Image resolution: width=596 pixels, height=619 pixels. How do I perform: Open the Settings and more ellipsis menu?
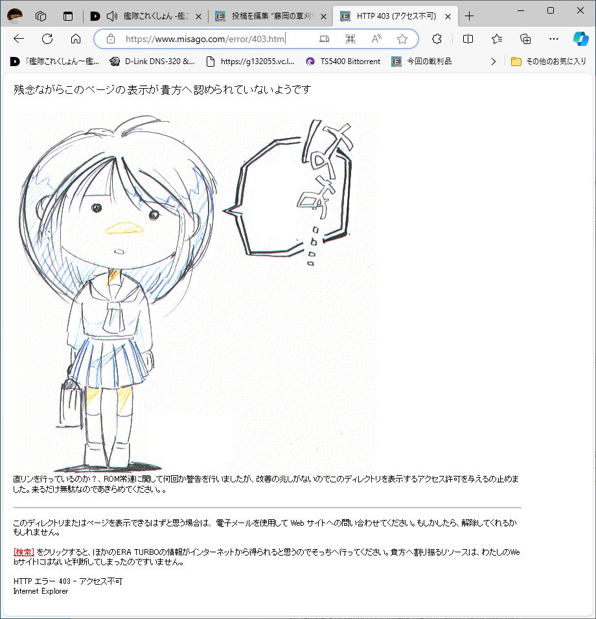coord(553,39)
